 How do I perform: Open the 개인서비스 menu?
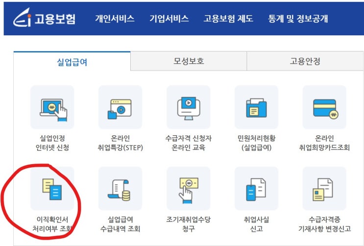tap(115, 18)
